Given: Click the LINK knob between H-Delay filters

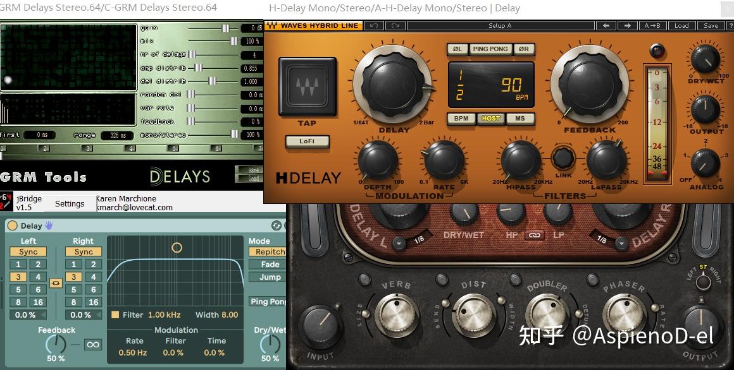Looking at the screenshot, I should (563, 158).
